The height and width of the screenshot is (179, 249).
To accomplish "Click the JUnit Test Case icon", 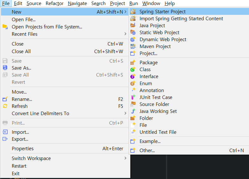I will click(133, 97).
